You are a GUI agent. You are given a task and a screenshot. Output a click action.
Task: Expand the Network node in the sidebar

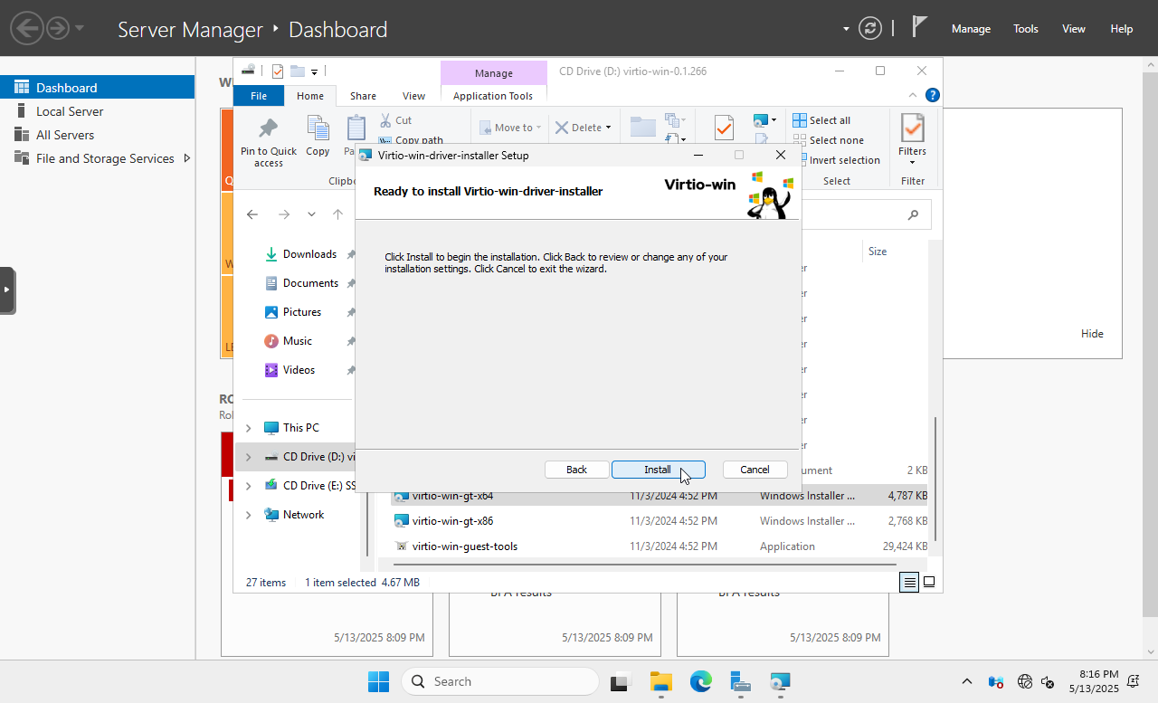pyautogui.click(x=248, y=514)
